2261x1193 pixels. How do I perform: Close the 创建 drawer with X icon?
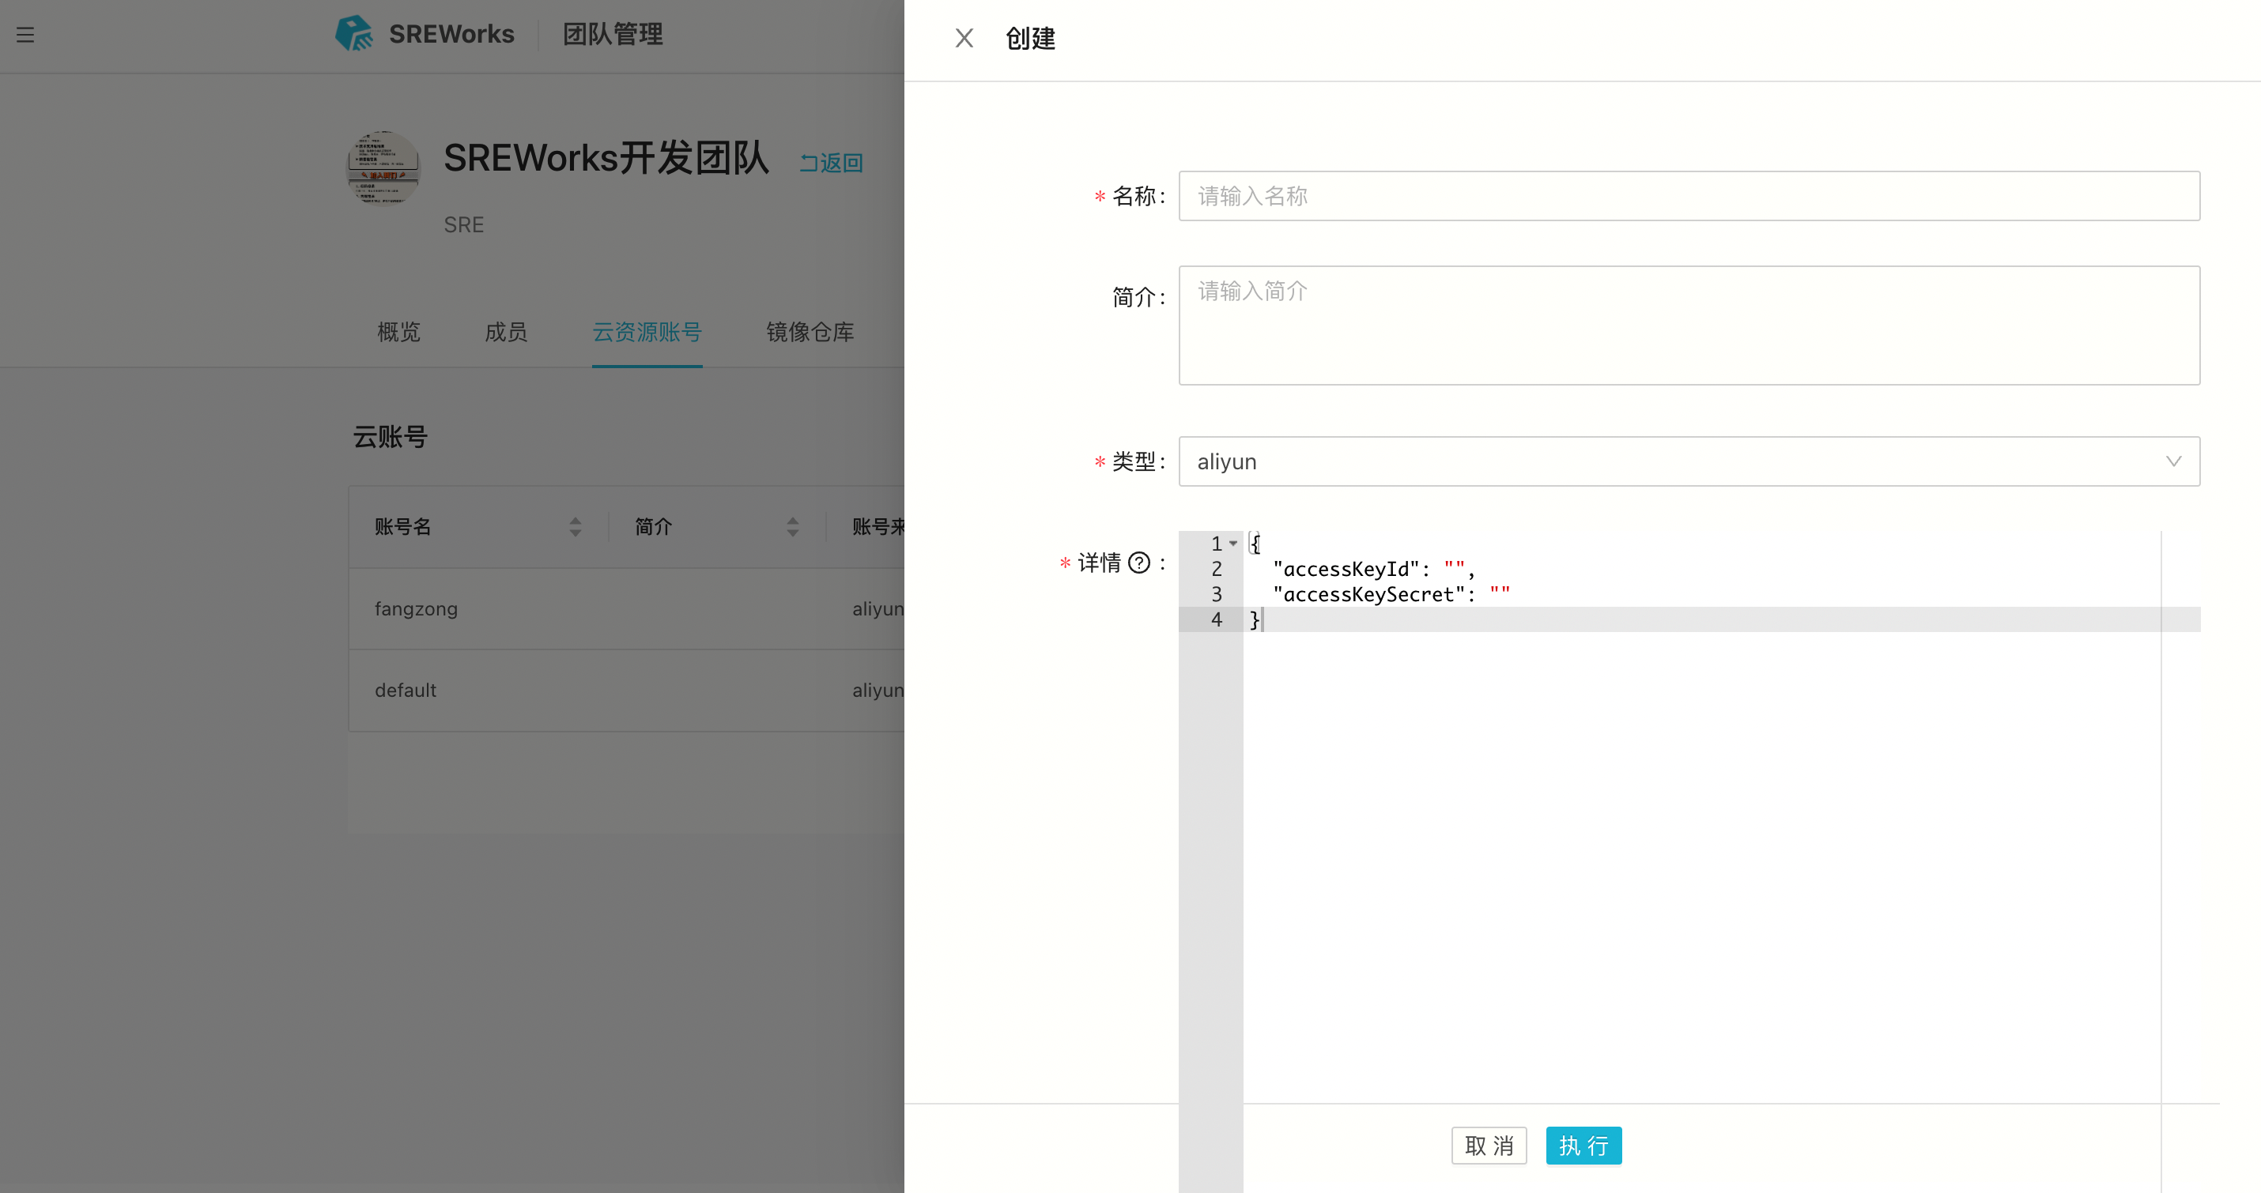coord(964,39)
